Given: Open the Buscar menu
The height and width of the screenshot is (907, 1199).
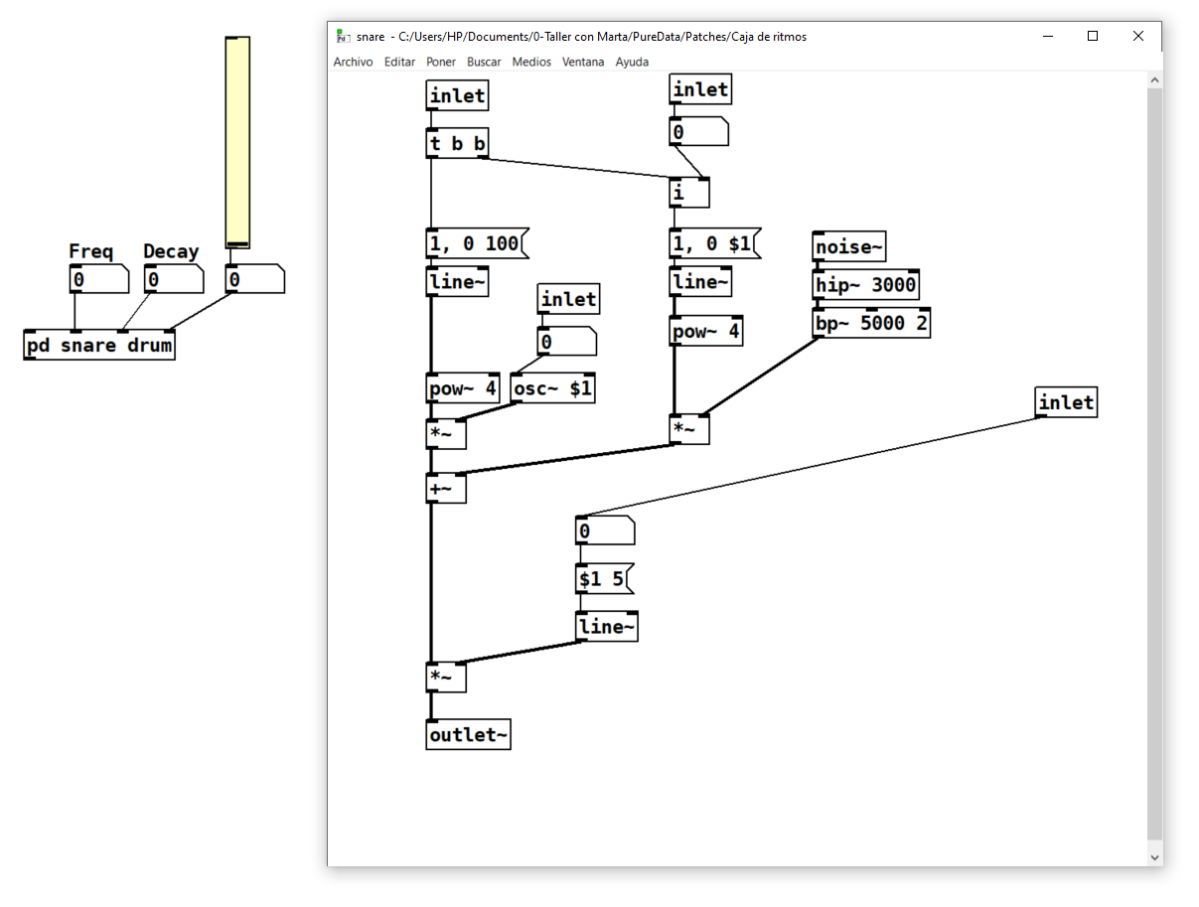Looking at the screenshot, I should [484, 62].
